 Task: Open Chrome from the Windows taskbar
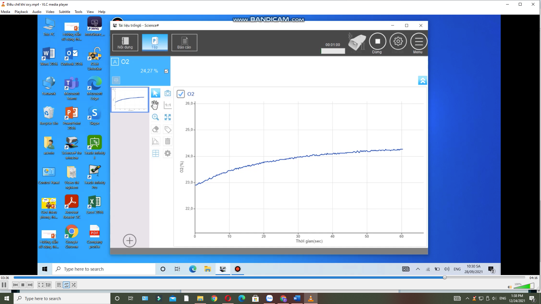214,298
